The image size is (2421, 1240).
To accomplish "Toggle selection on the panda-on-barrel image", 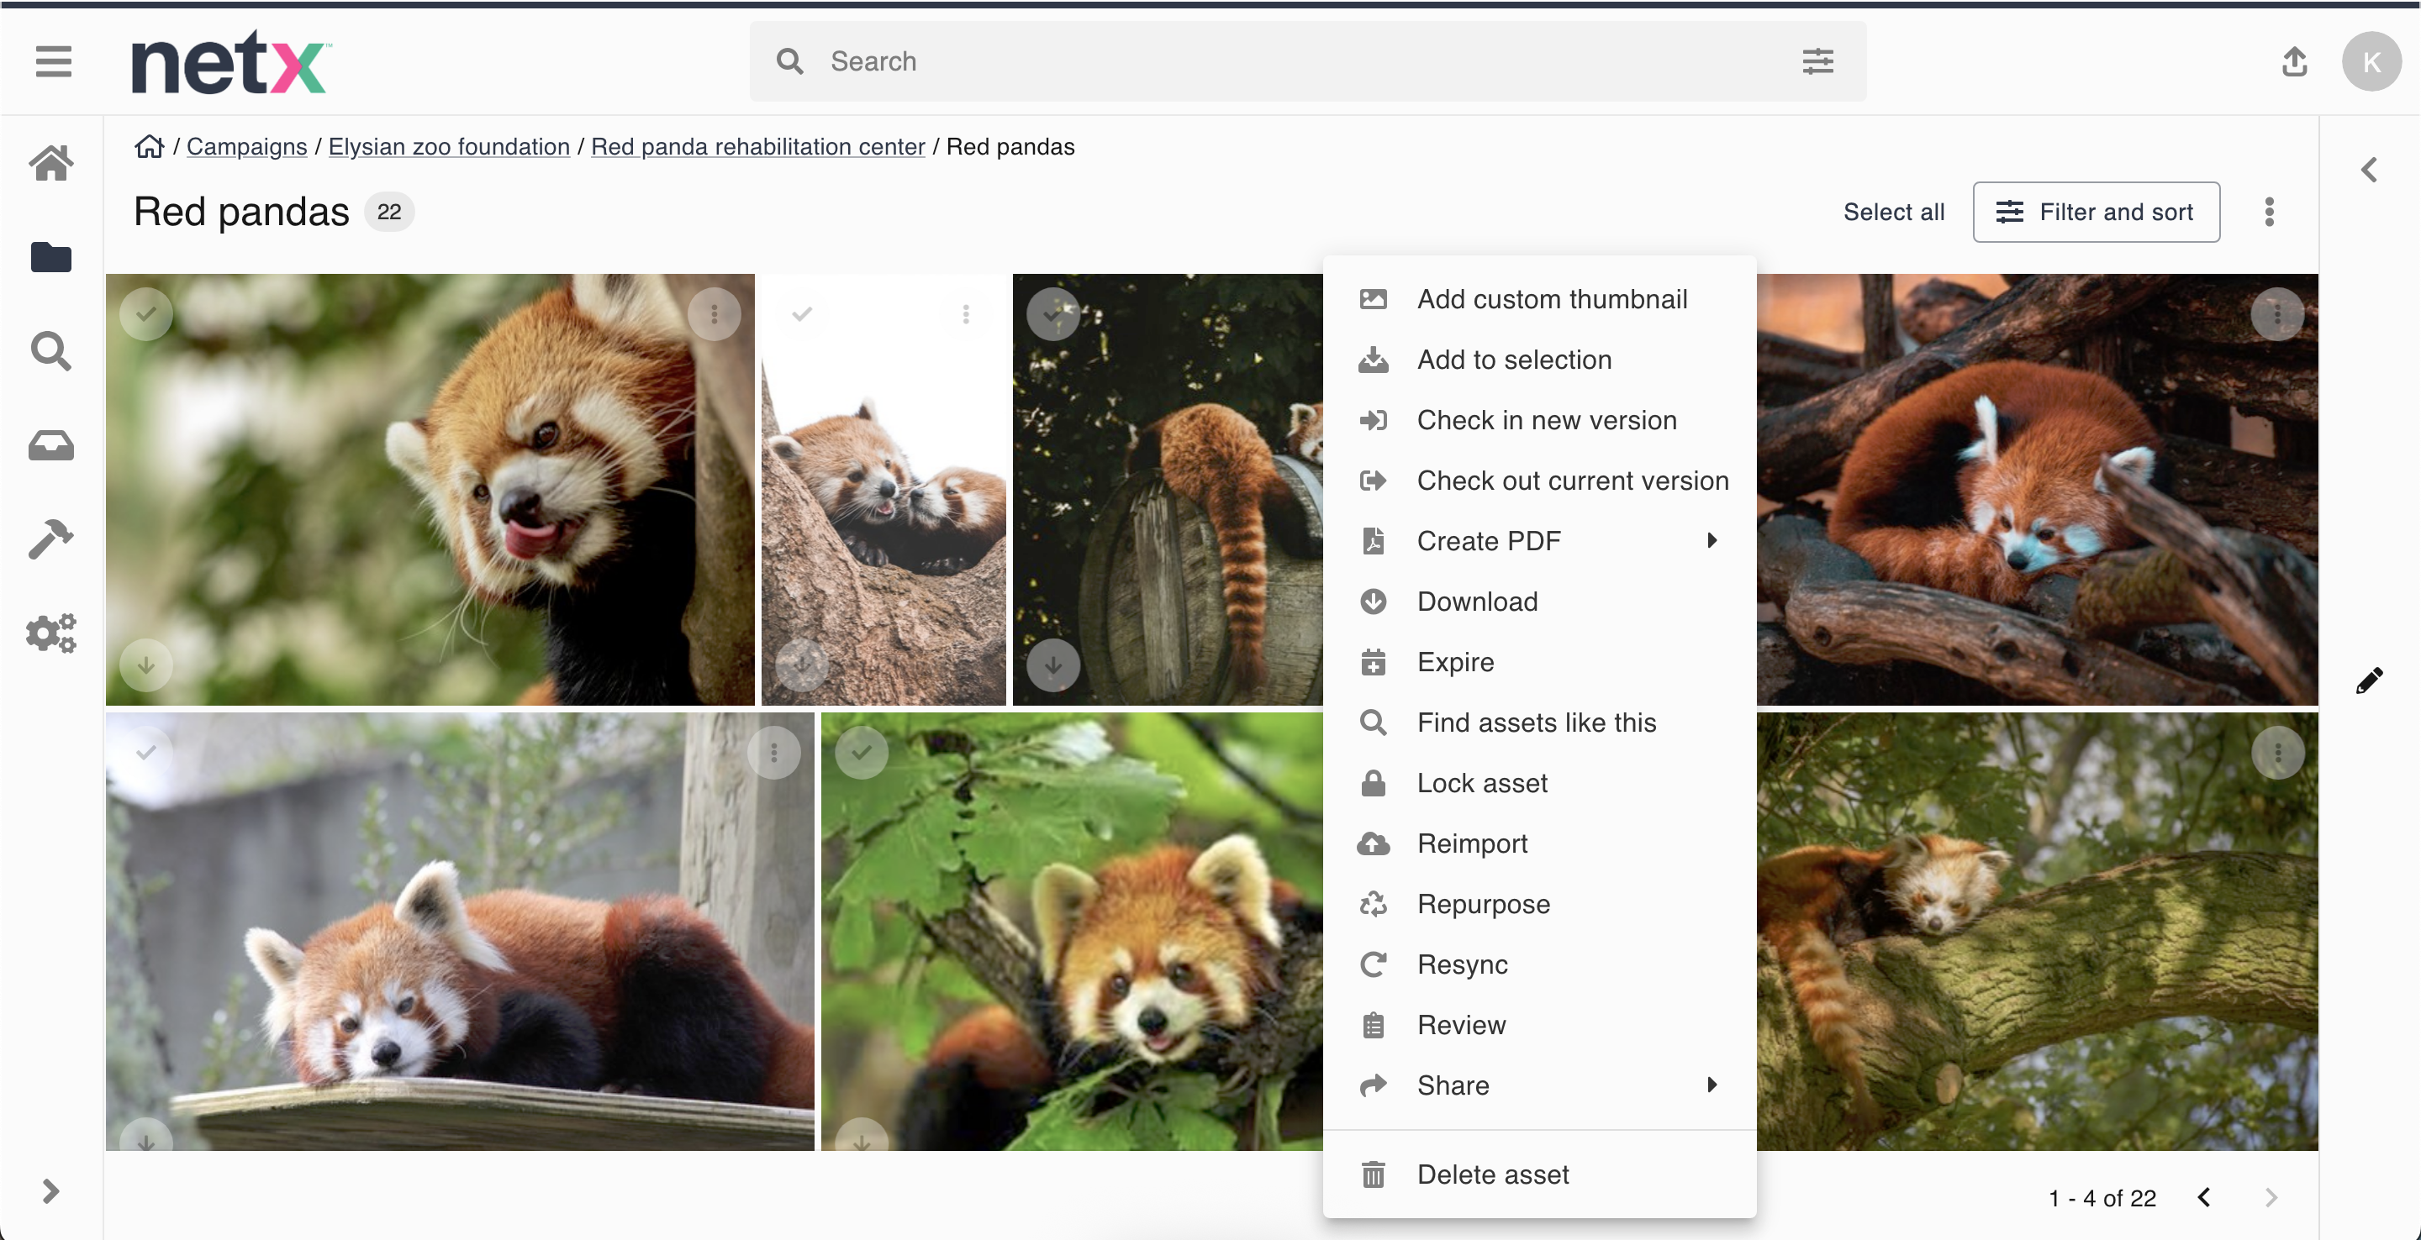I will pyautogui.click(x=1052, y=313).
